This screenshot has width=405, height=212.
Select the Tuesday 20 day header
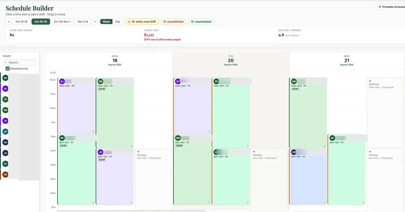coord(231,61)
